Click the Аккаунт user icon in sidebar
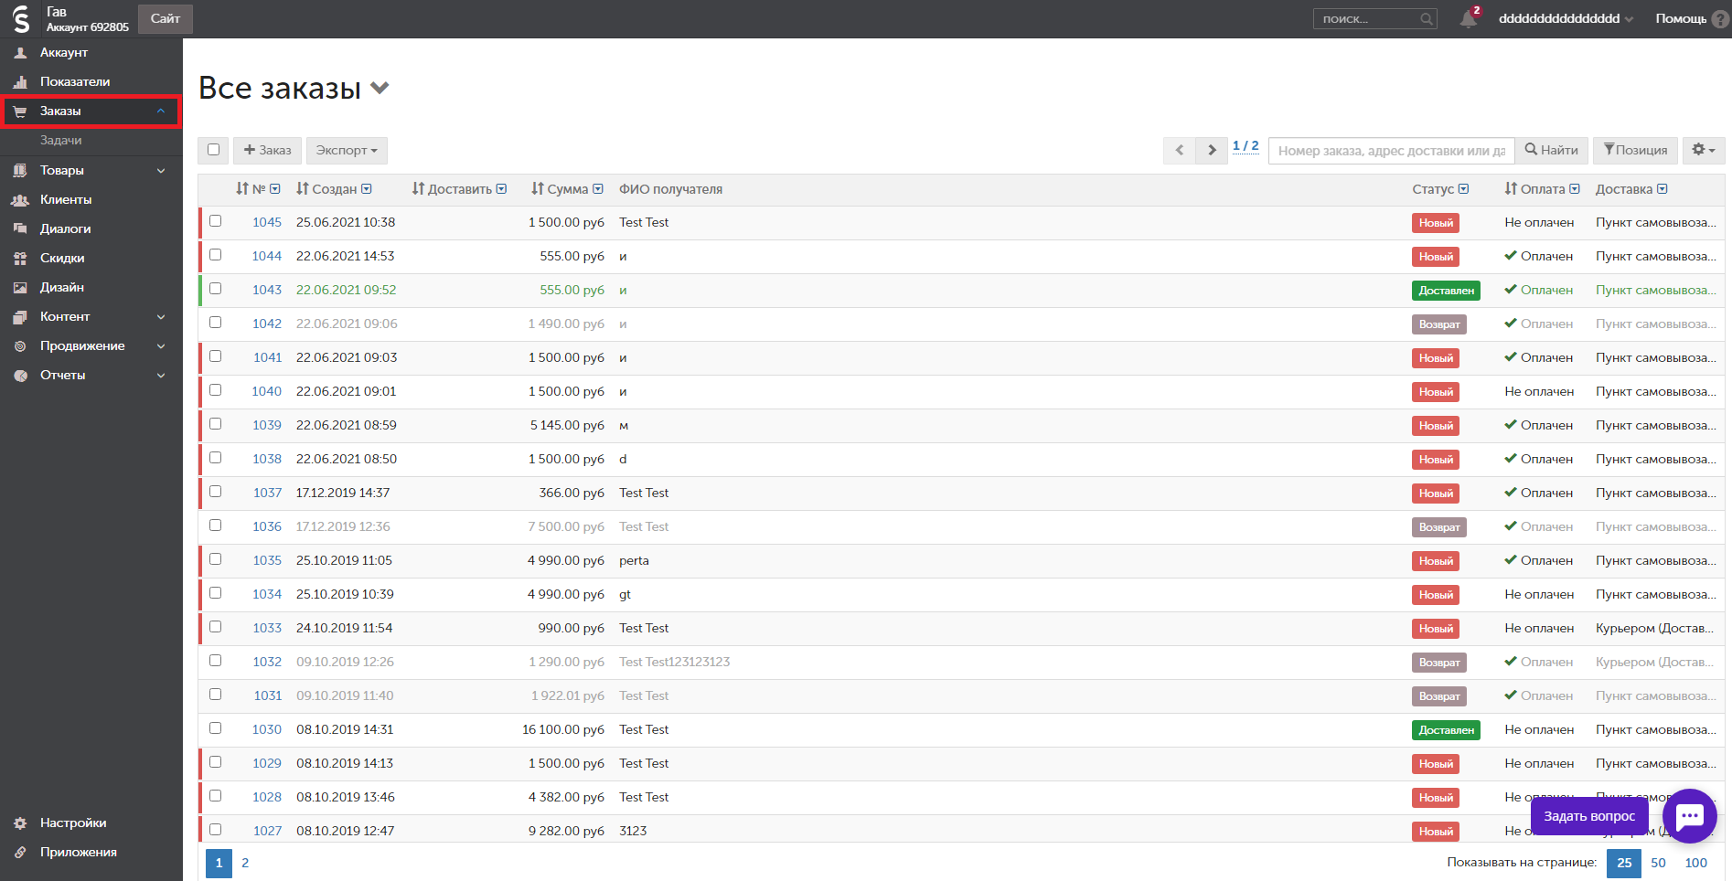This screenshot has width=1732, height=881. pyautogui.click(x=20, y=53)
